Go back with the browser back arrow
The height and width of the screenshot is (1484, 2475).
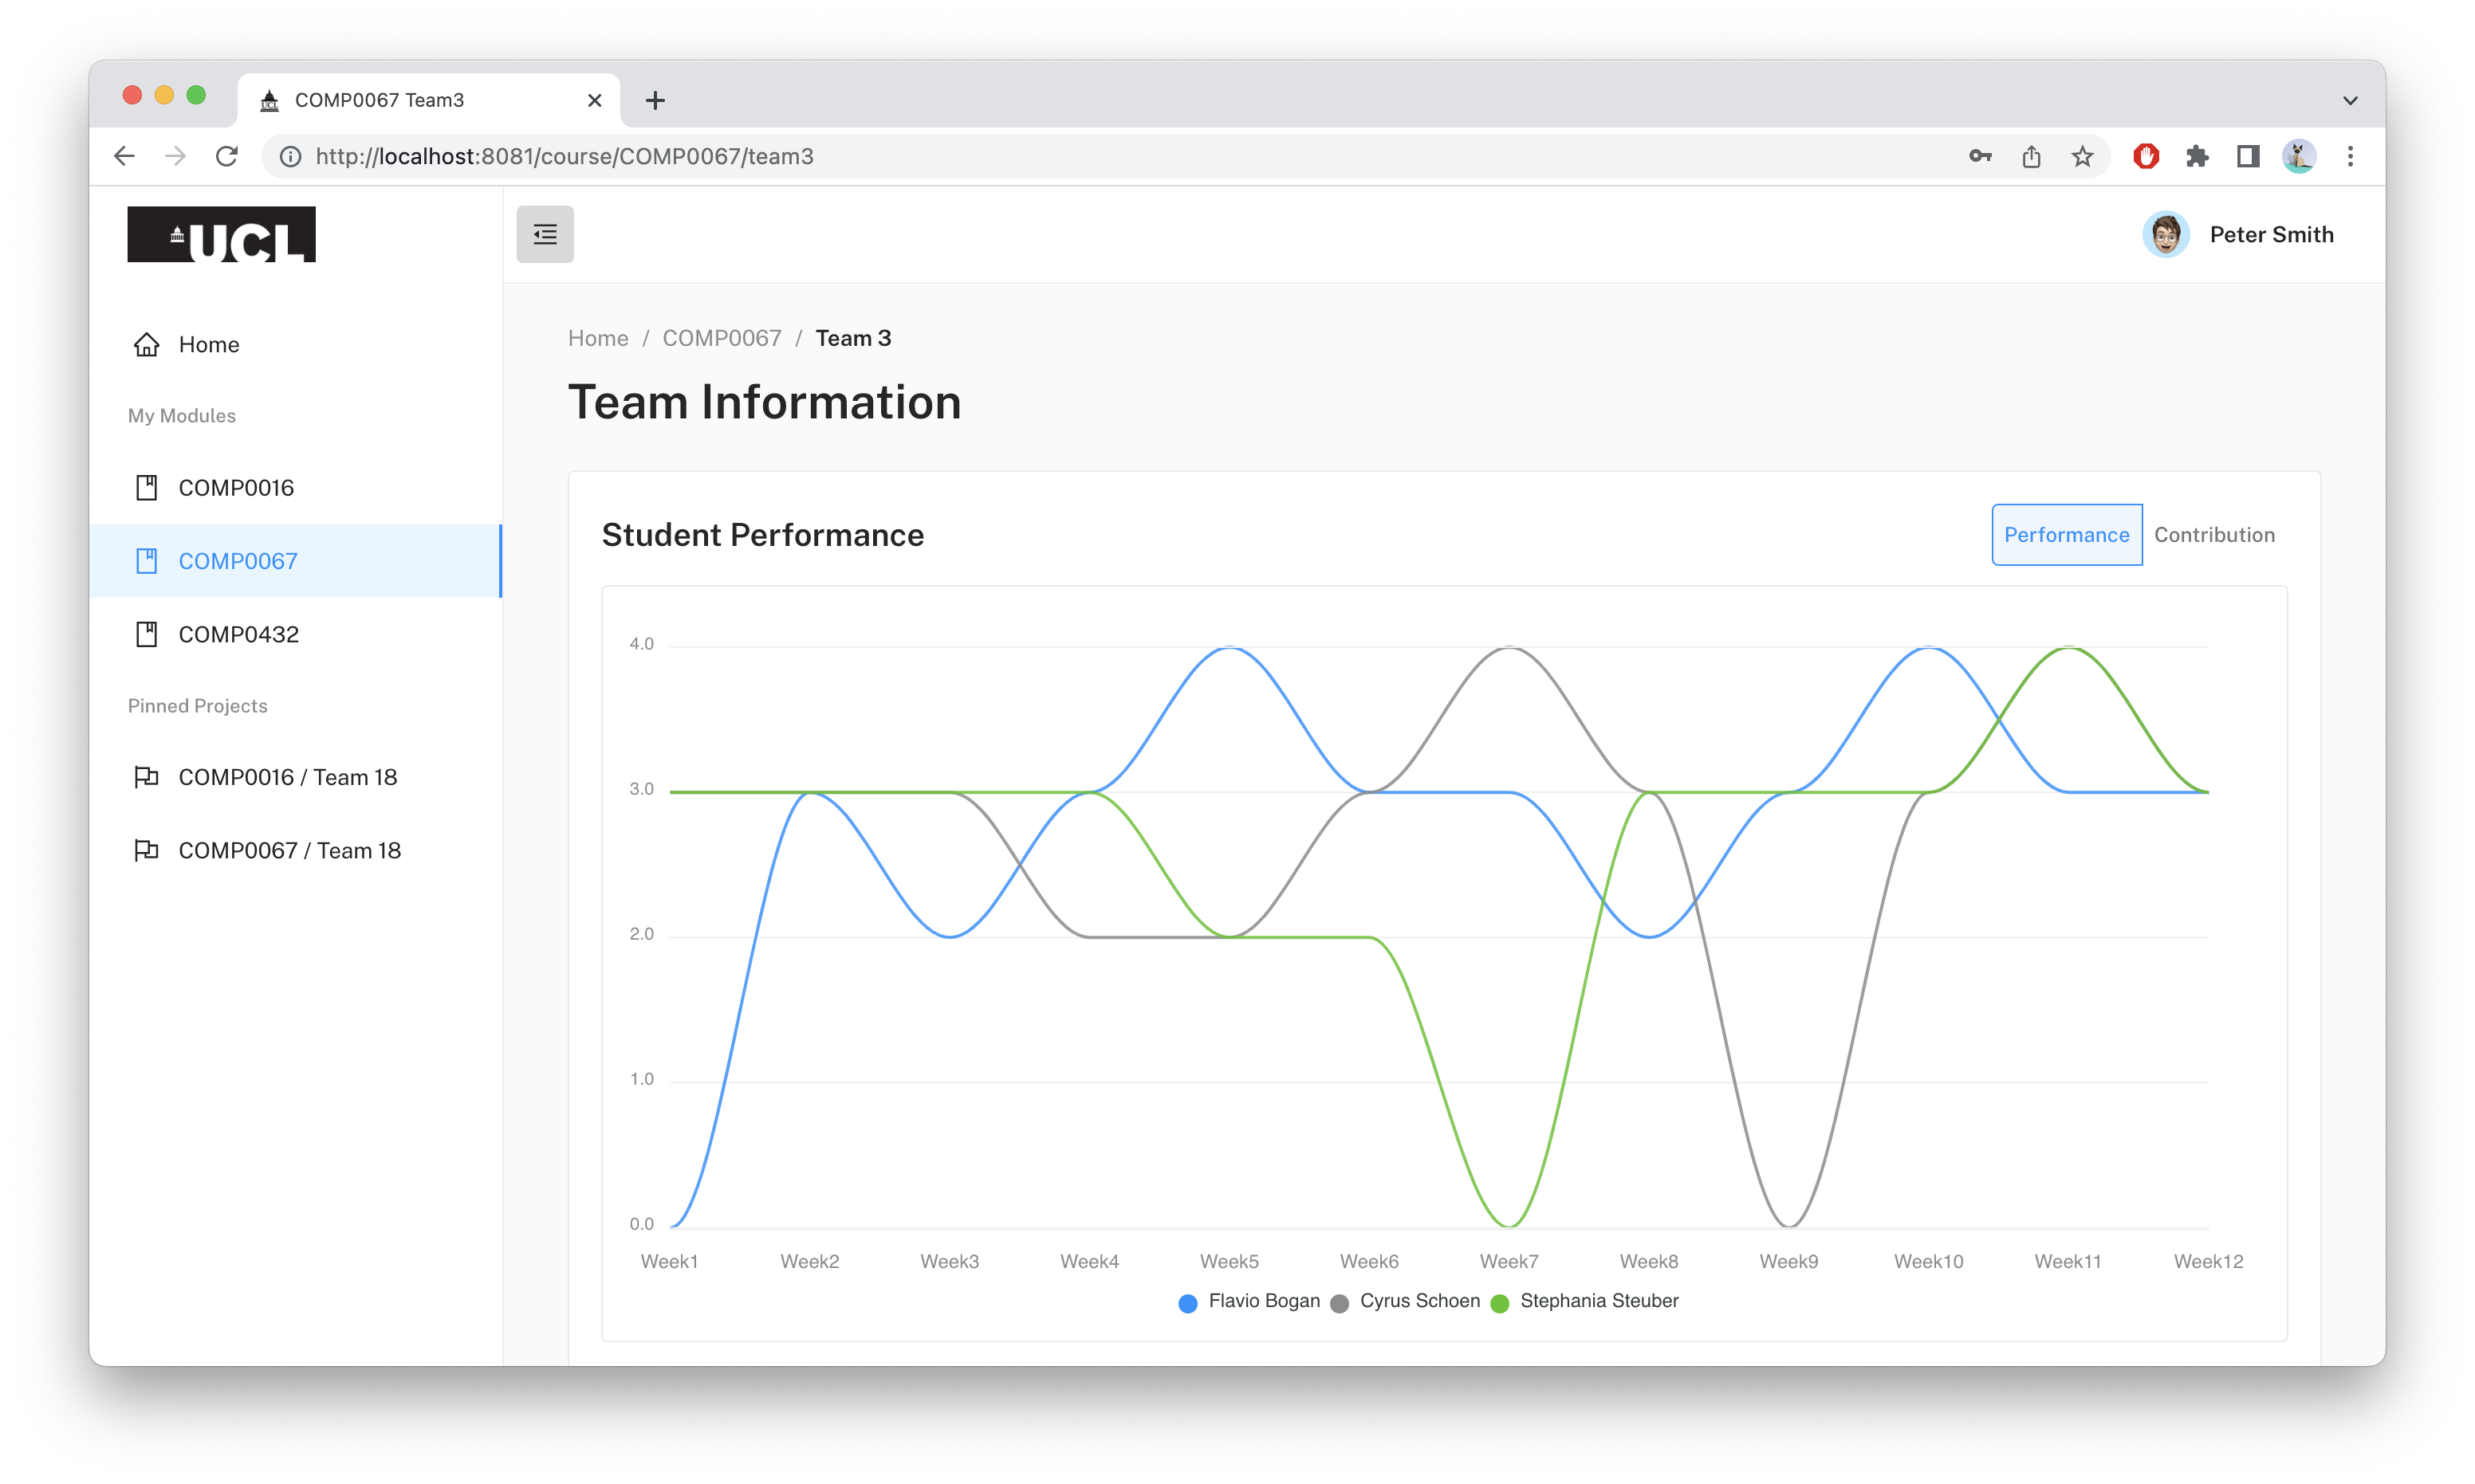coord(124,156)
